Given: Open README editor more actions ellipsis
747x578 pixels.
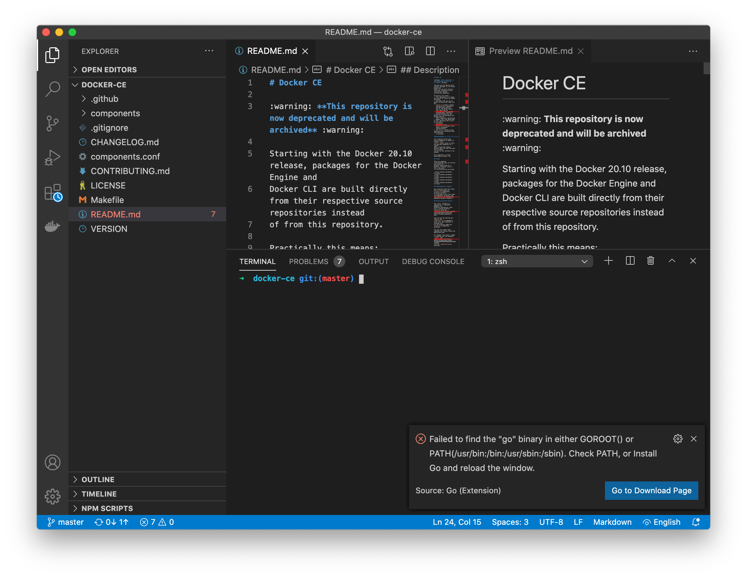Looking at the screenshot, I should [x=451, y=51].
